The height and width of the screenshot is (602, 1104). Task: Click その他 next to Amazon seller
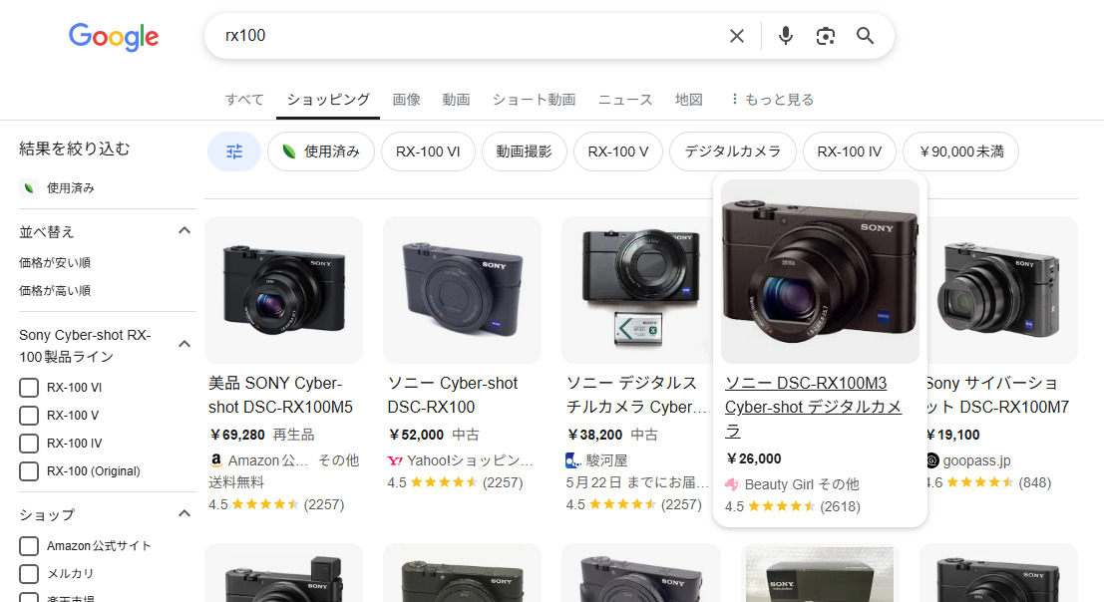coord(339,460)
